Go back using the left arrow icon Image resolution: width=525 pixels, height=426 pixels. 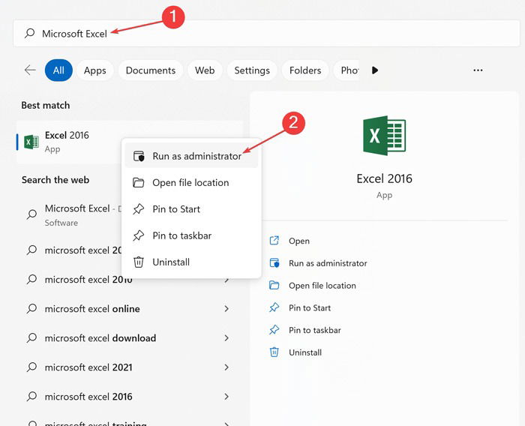click(30, 70)
